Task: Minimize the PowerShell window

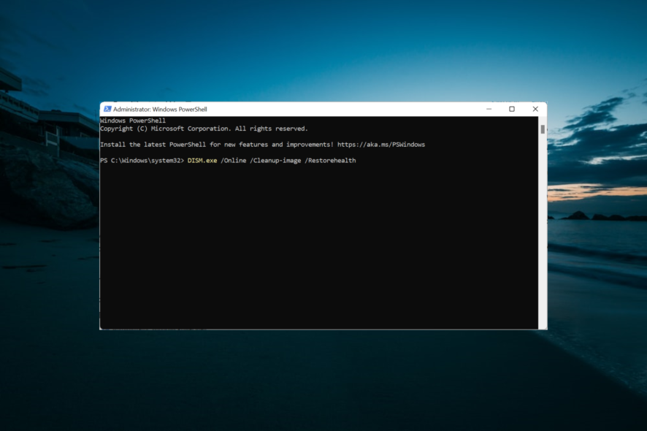Action: pyautogui.click(x=488, y=109)
